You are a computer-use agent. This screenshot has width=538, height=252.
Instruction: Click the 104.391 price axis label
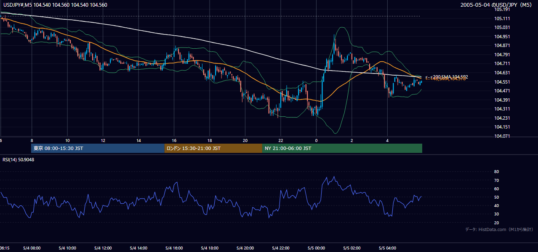(x=501, y=100)
